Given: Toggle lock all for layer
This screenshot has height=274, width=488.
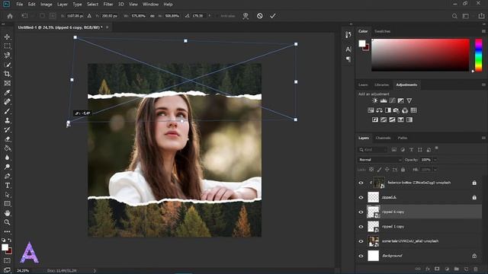Looking at the screenshot, I should [x=403, y=170].
